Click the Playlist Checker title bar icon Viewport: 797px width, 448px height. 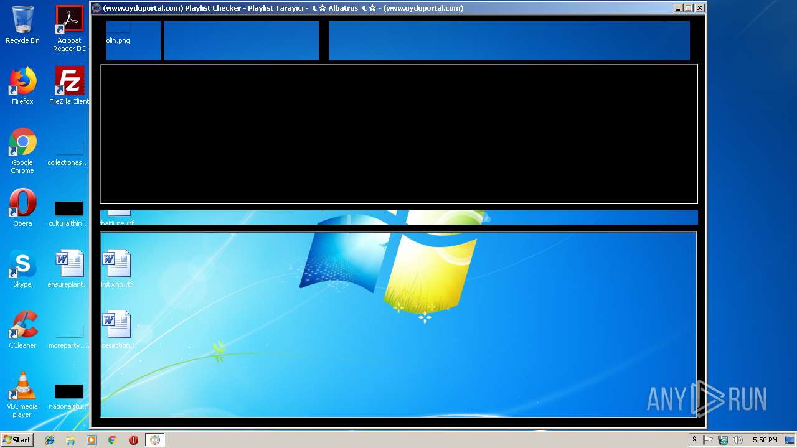tap(97, 8)
